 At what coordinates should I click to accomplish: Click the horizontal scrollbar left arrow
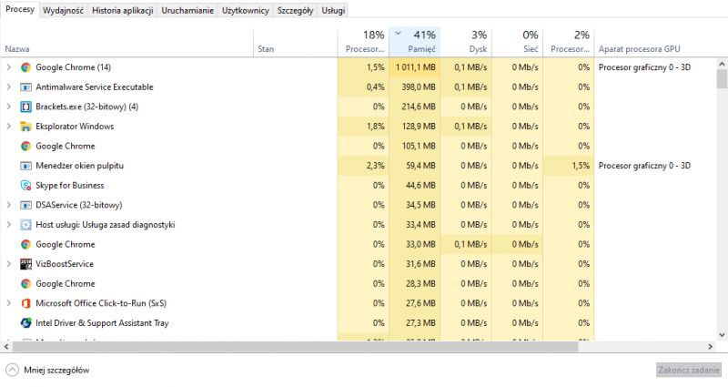[x=6, y=347]
